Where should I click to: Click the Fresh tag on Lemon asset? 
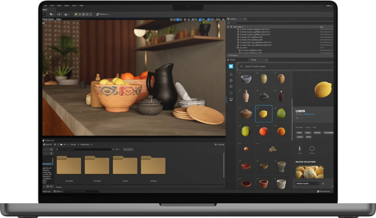(299, 133)
